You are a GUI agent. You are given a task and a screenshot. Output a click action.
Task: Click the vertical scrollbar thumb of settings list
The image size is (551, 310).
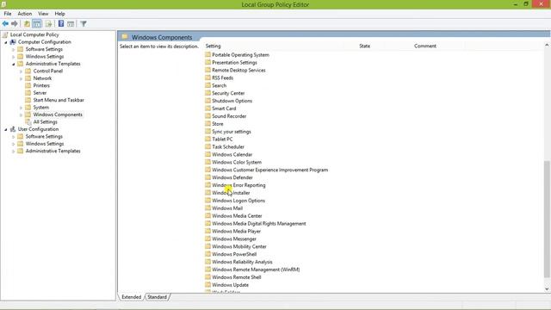click(x=547, y=219)
